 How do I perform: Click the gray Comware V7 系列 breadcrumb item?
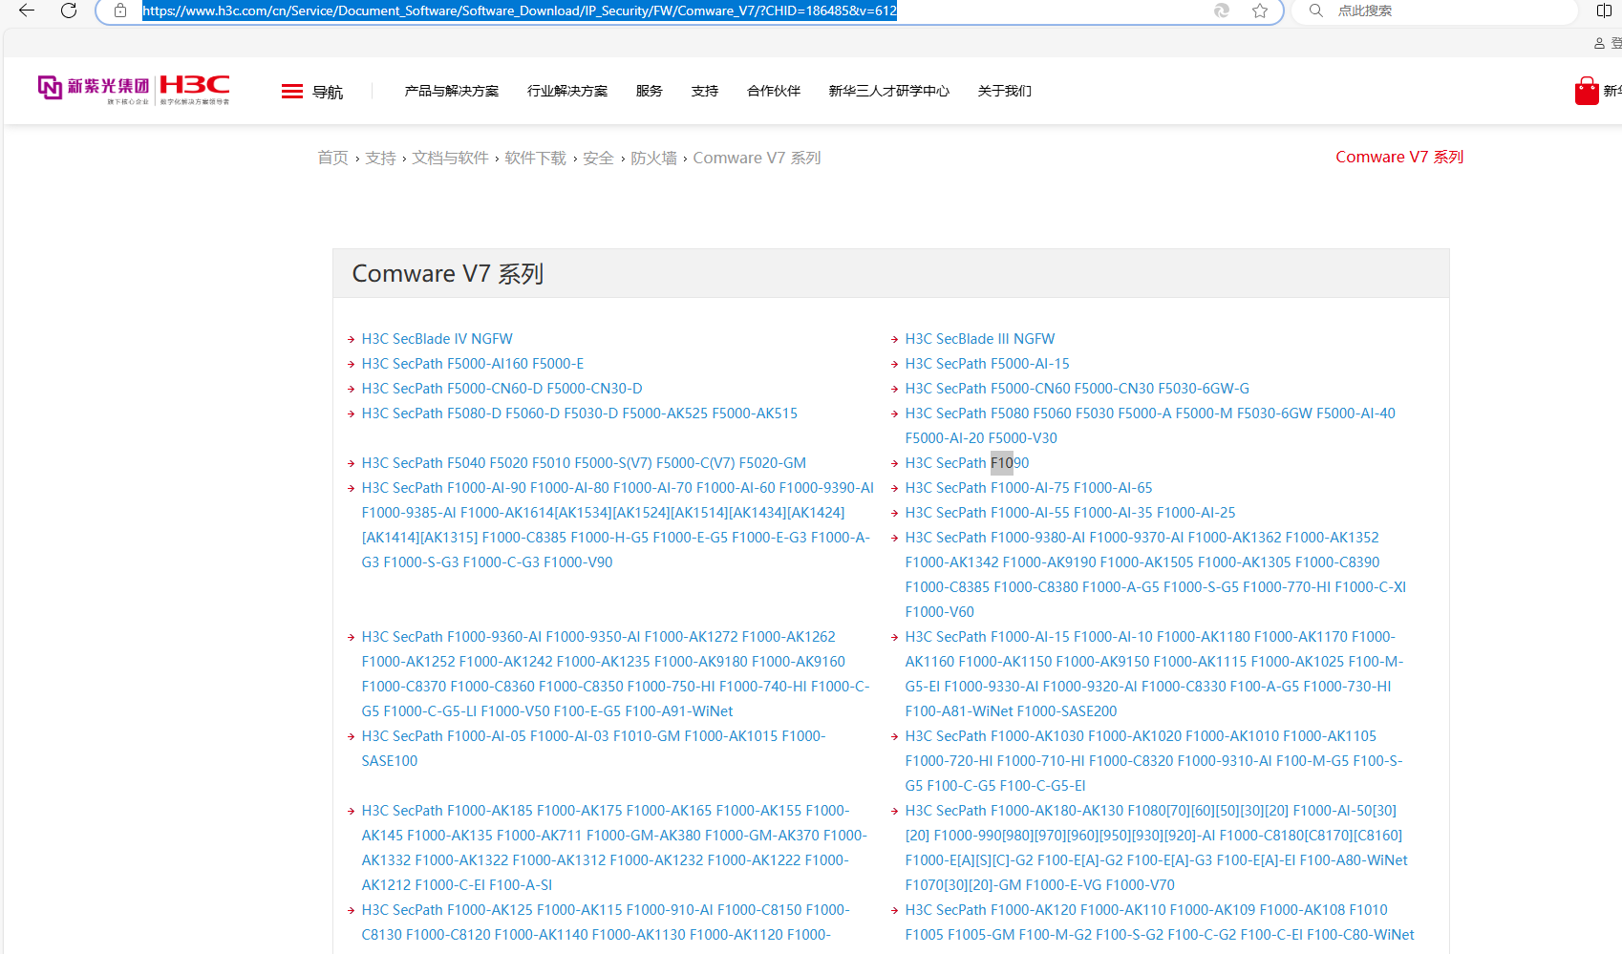[757, 158]
